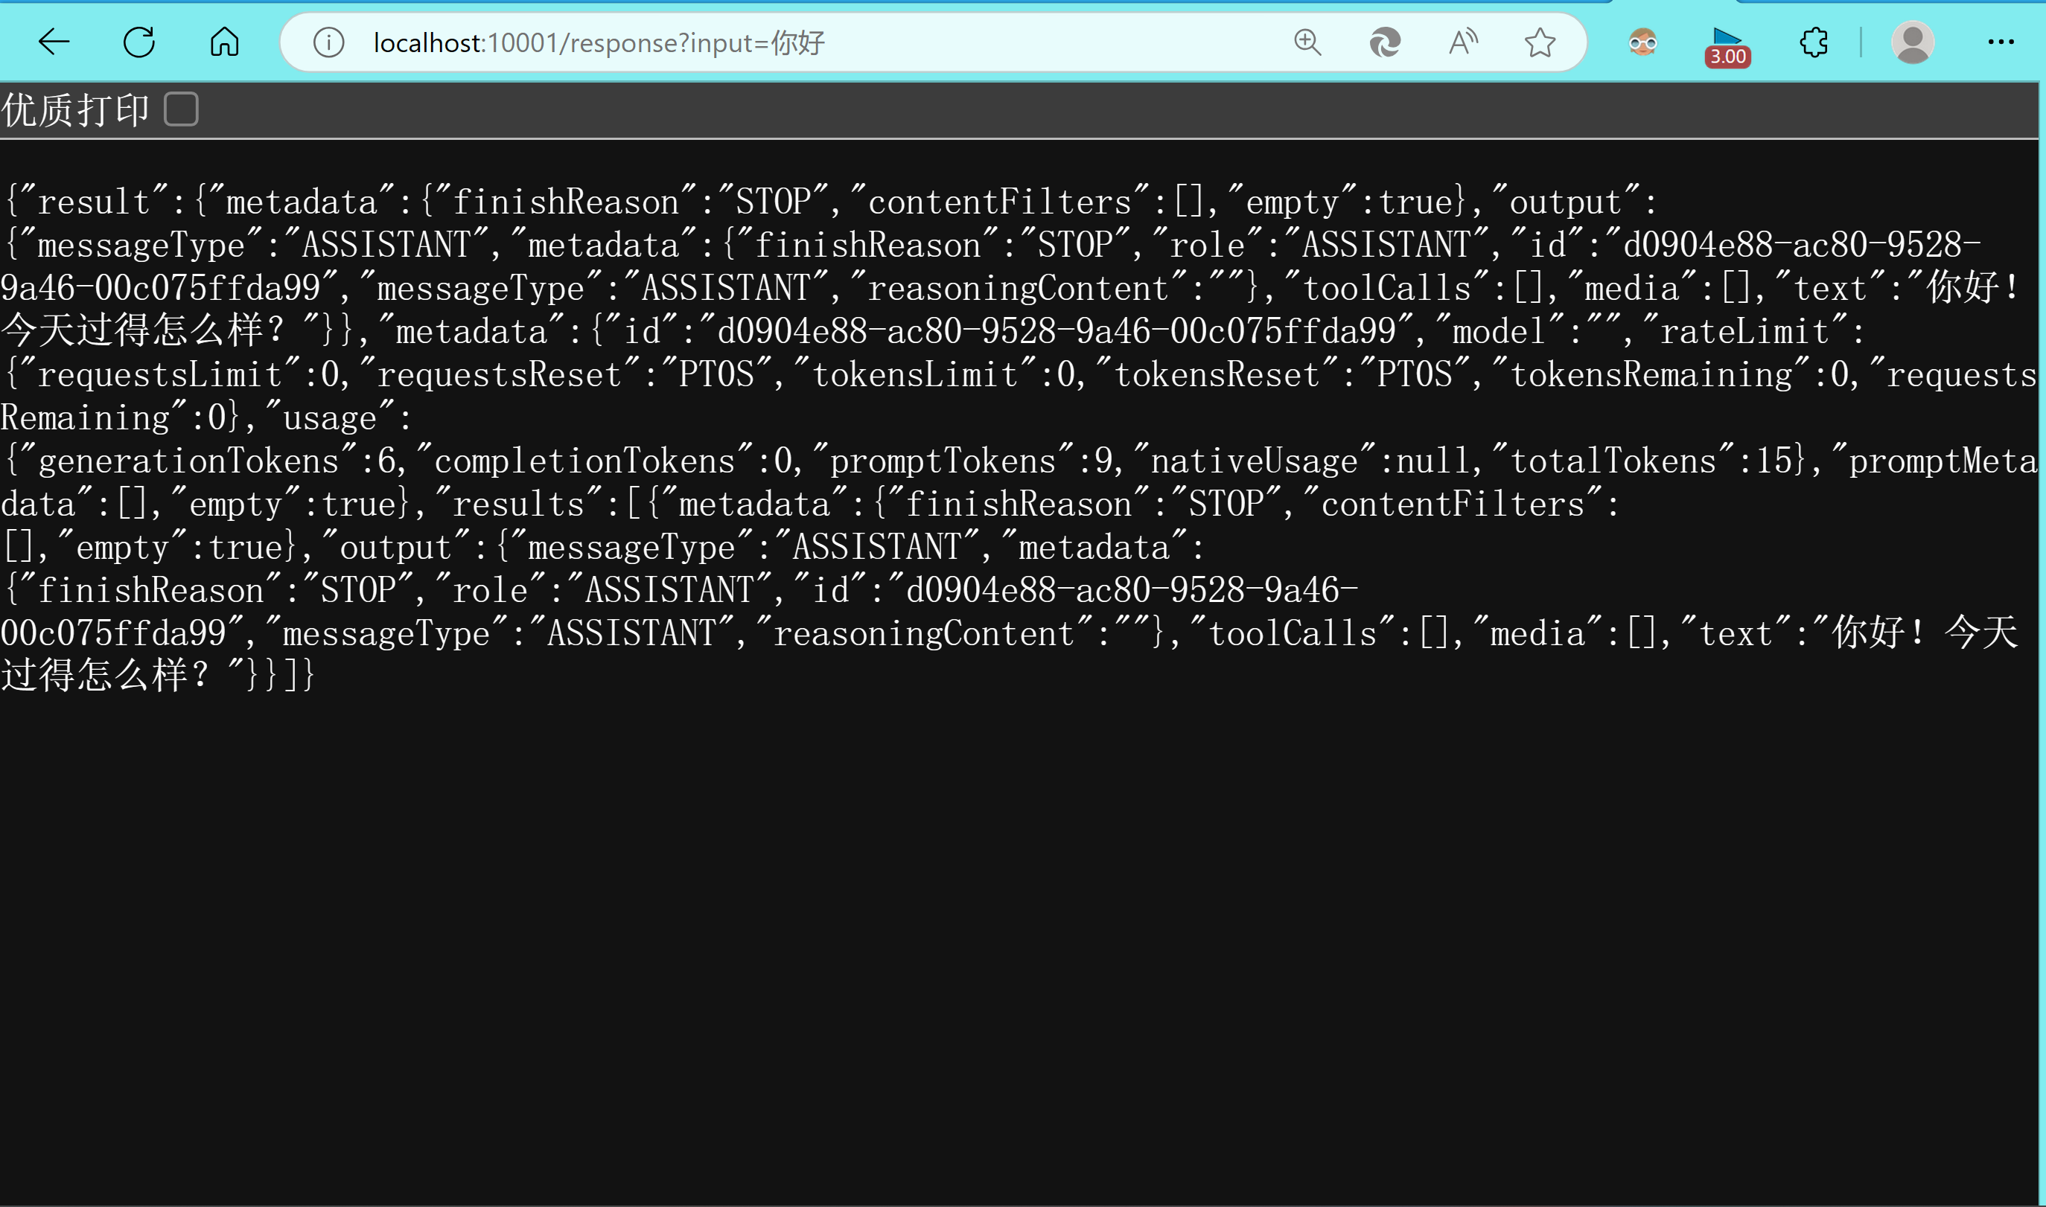Click the pinwheel browser extension icon
Screen dimensions: 2046x1207
1385,42
